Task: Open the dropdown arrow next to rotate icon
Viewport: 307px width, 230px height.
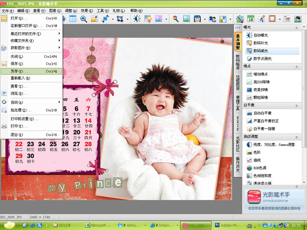Action: pyautogui.click(x=113, y=19)
